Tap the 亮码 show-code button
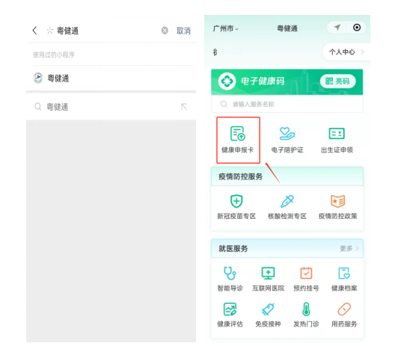The width and height of the screenshot is (404, 346). [x=337, y=81]
